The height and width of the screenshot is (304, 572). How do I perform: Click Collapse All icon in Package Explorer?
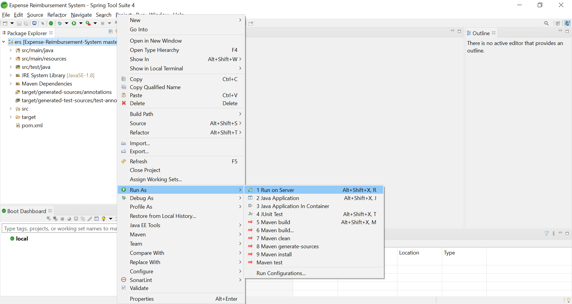point(111,31)
